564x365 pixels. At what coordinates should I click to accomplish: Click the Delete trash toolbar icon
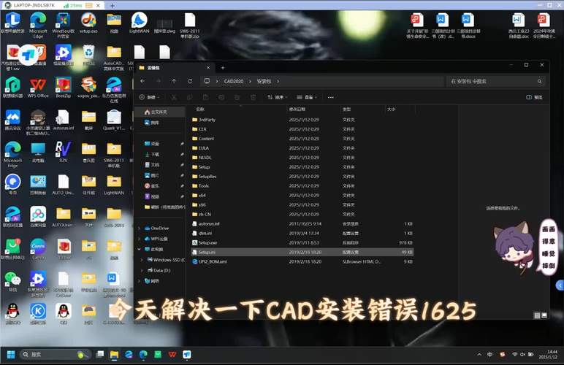click(253, 97)
